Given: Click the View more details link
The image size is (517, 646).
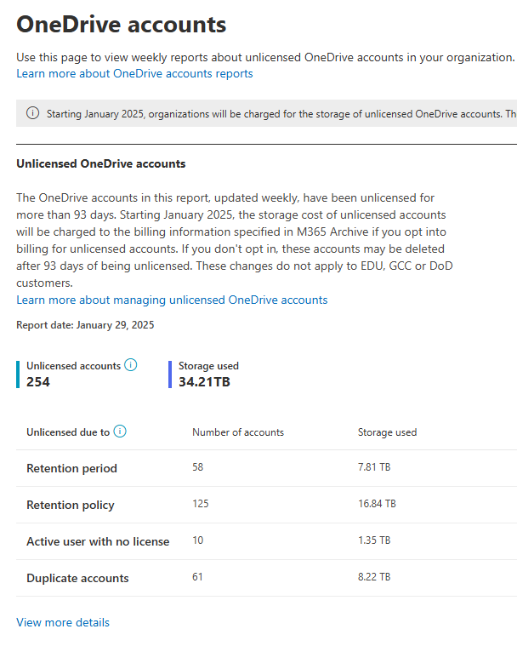Looking at the screenshot, I should coord(63,622).
